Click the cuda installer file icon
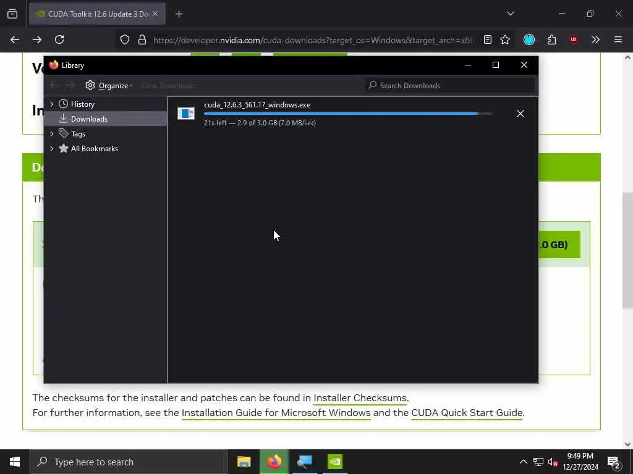Image resolution: width=633 pixels, height=474 pixels. tap(186, 114)
